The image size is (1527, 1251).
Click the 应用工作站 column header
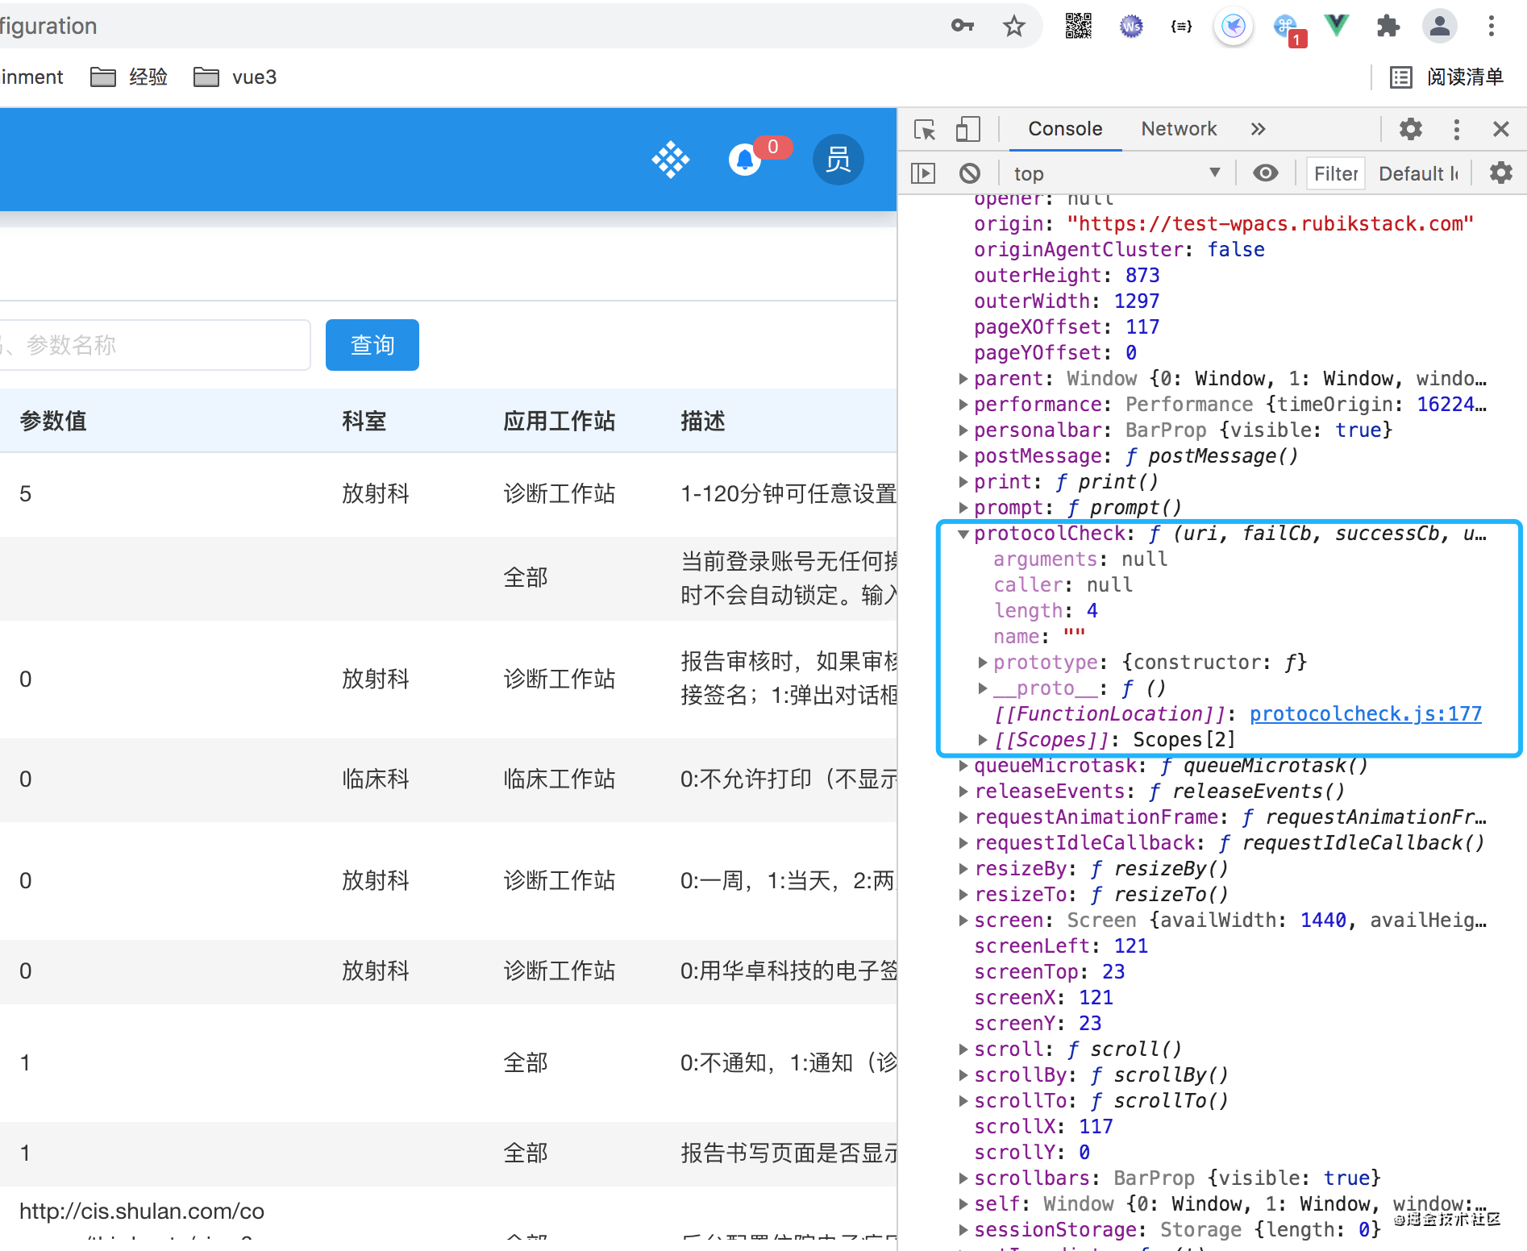(x=560, y=421)
